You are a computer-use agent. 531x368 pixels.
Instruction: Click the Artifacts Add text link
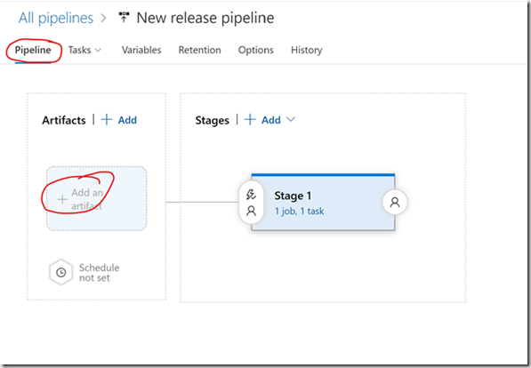tap(127, 120)
